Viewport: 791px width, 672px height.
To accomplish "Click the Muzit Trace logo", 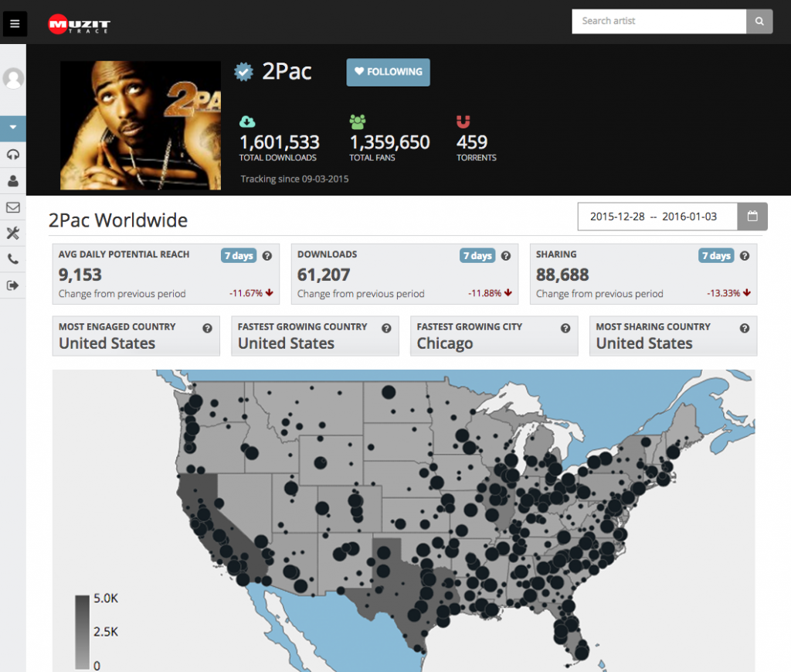I will pos(79,24).
